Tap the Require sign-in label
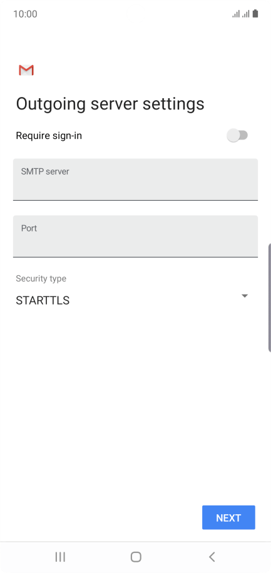271x573 pixels. (x=49, y=136)
